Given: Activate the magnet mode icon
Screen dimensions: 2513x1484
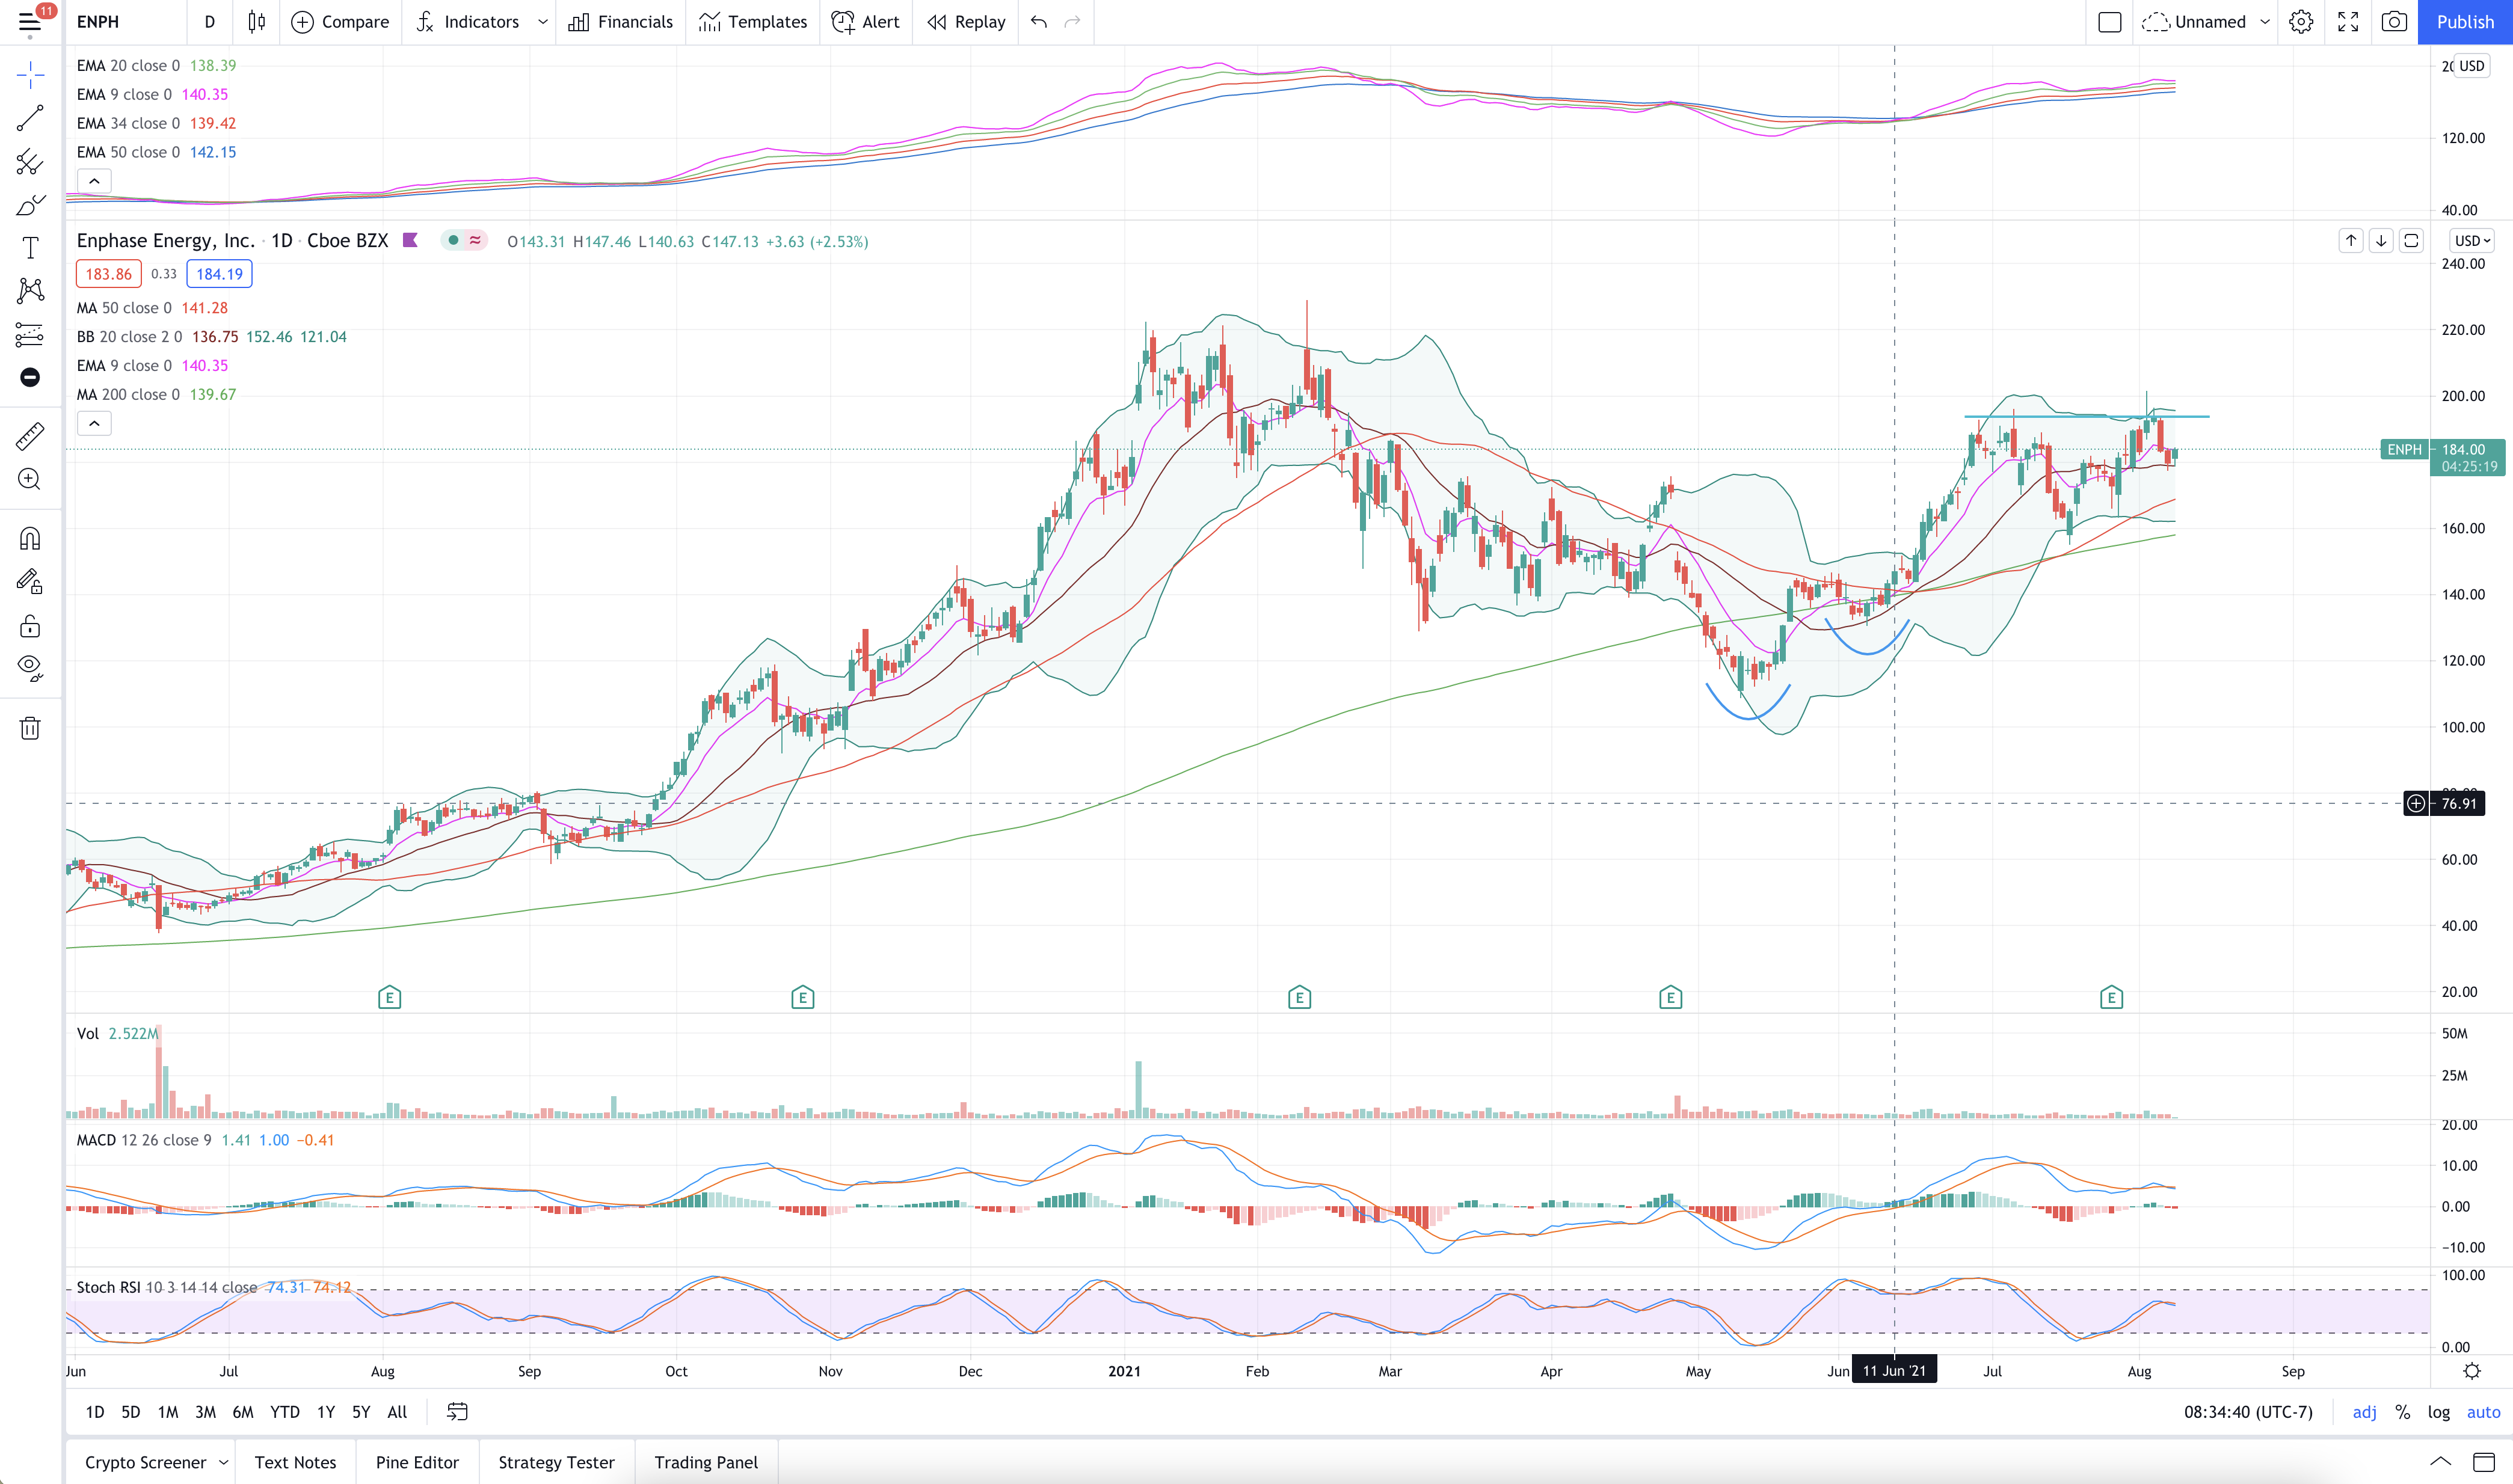Looking at the screenshot, I should [30, 539].
